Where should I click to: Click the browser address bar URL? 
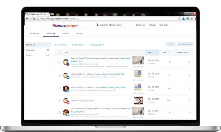pyautogui.click(x=60, y=19)
